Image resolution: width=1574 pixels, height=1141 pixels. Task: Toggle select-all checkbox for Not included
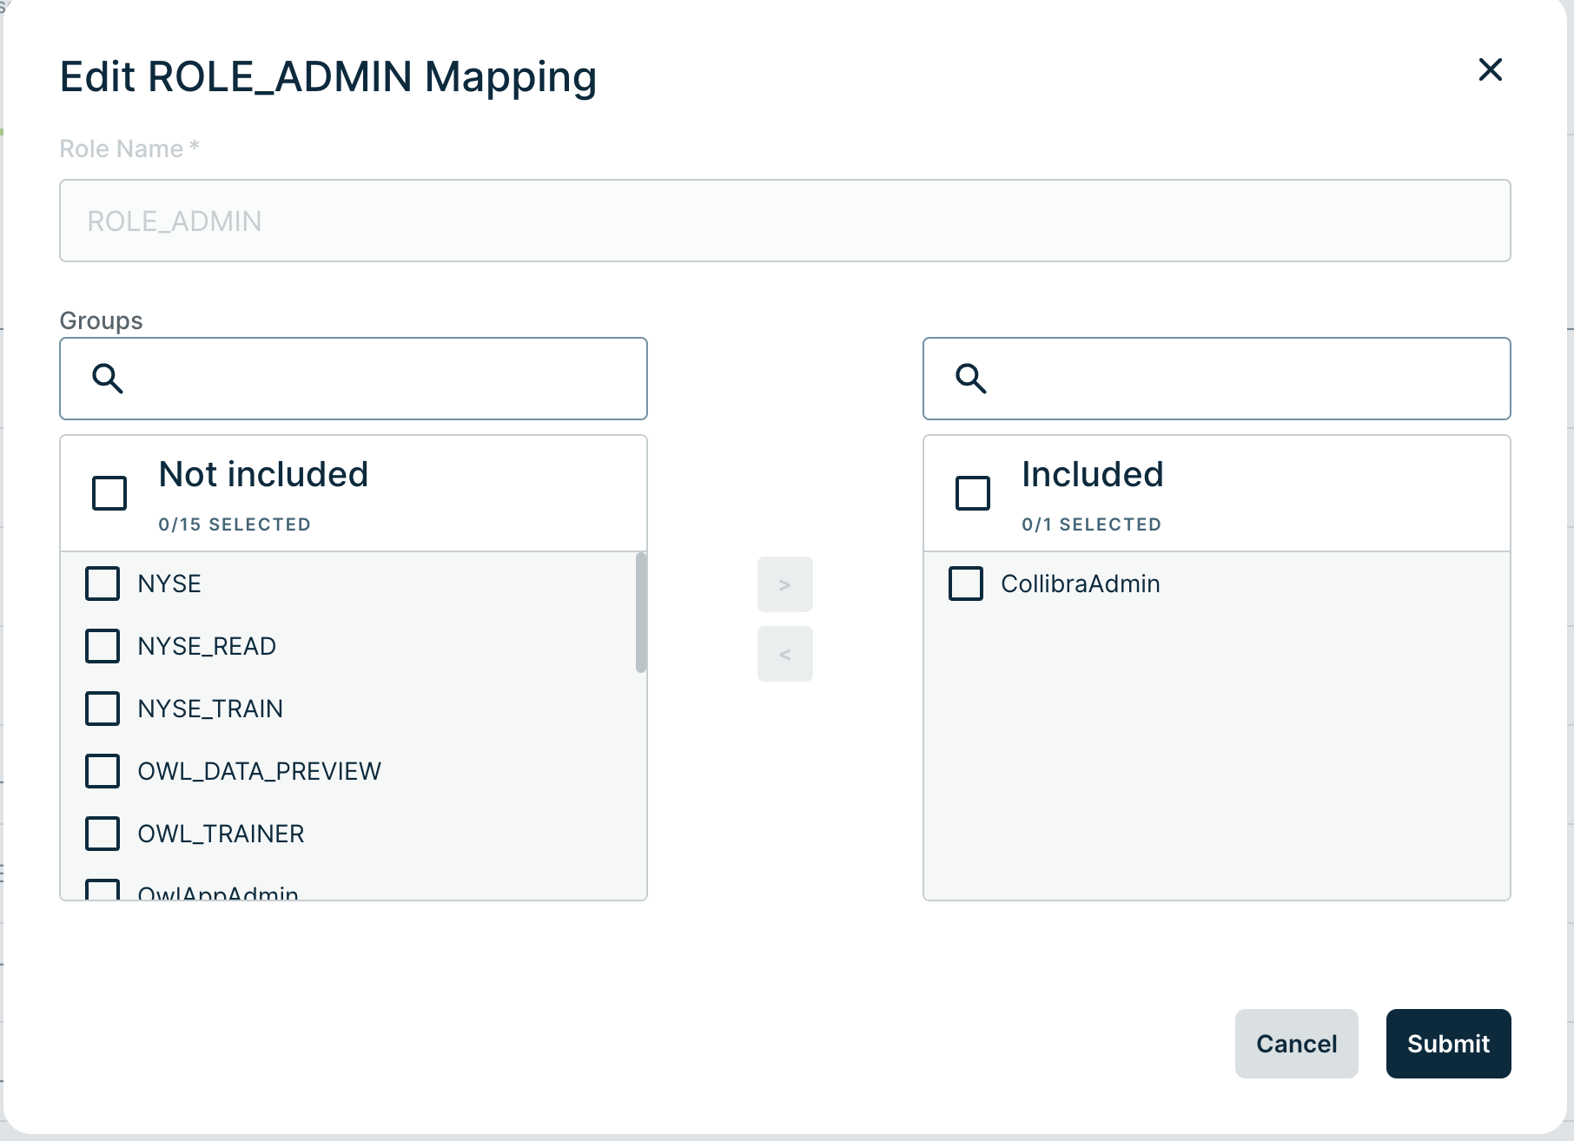click(109, 493)
